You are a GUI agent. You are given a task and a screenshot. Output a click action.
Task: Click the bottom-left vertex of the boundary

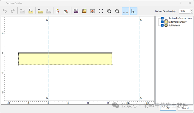click(x=19, y=65)
